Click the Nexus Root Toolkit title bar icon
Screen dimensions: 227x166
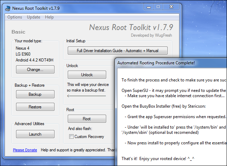tap(8, 8)
